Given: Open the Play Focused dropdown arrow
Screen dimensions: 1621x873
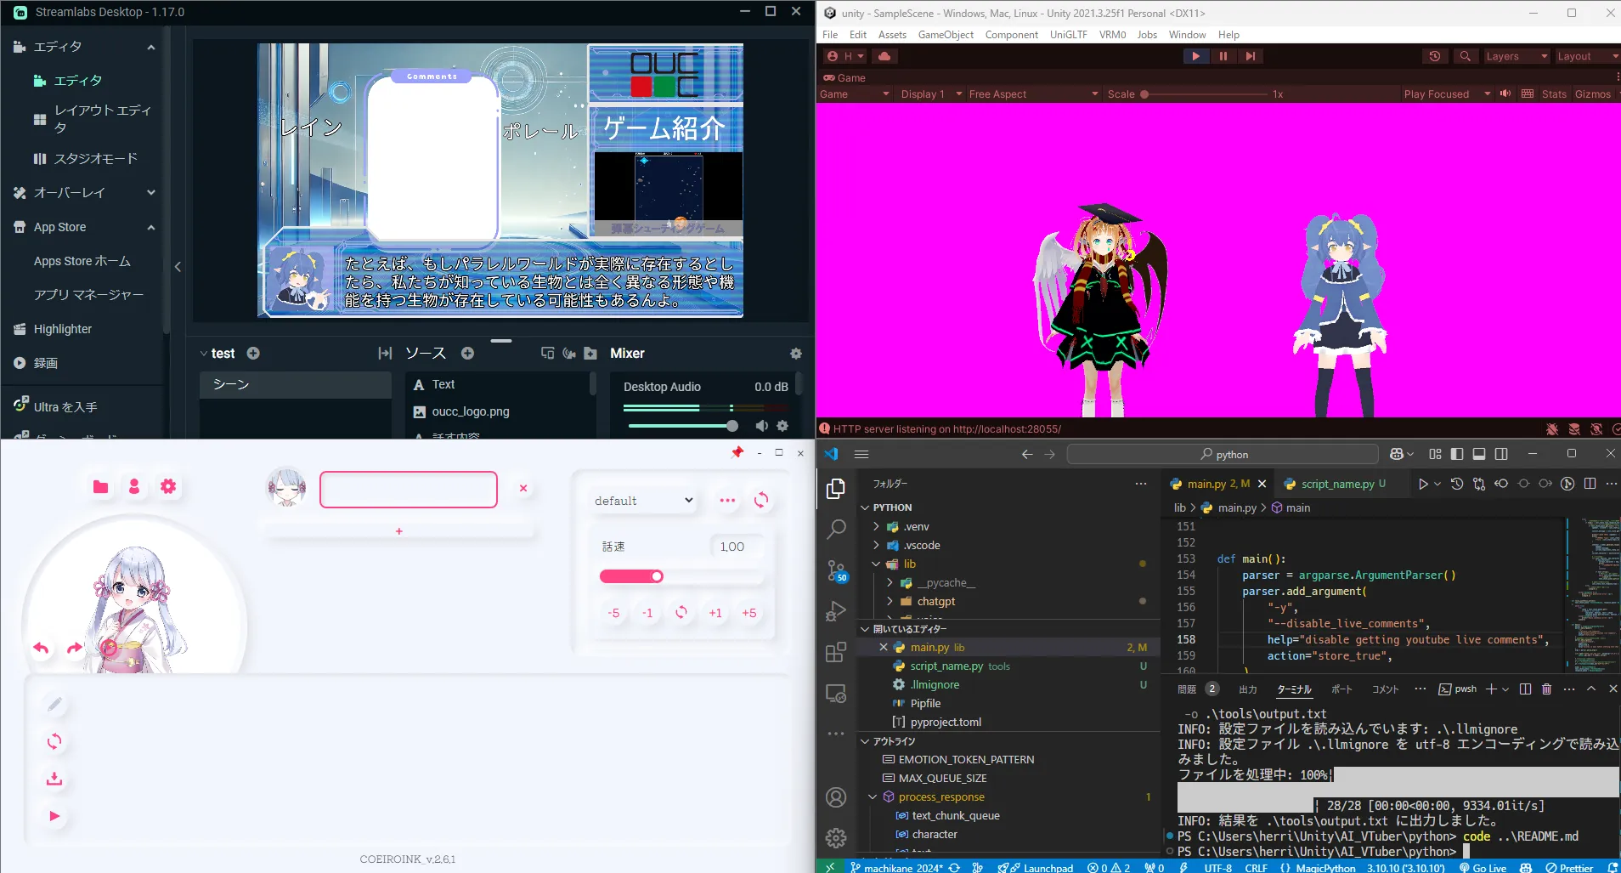Looking at the screenshot, I should pos(1488,94).
